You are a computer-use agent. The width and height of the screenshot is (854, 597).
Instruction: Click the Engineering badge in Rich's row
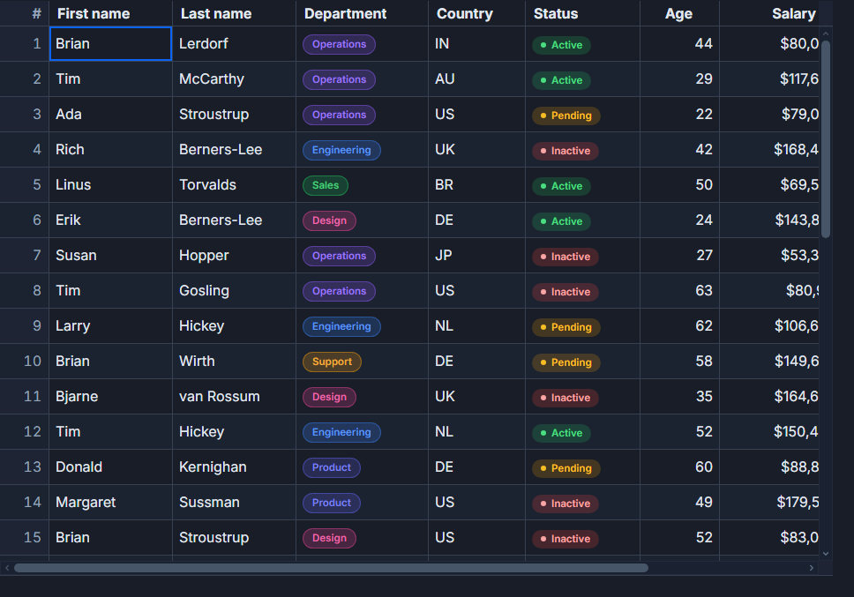tap(341, 150)
